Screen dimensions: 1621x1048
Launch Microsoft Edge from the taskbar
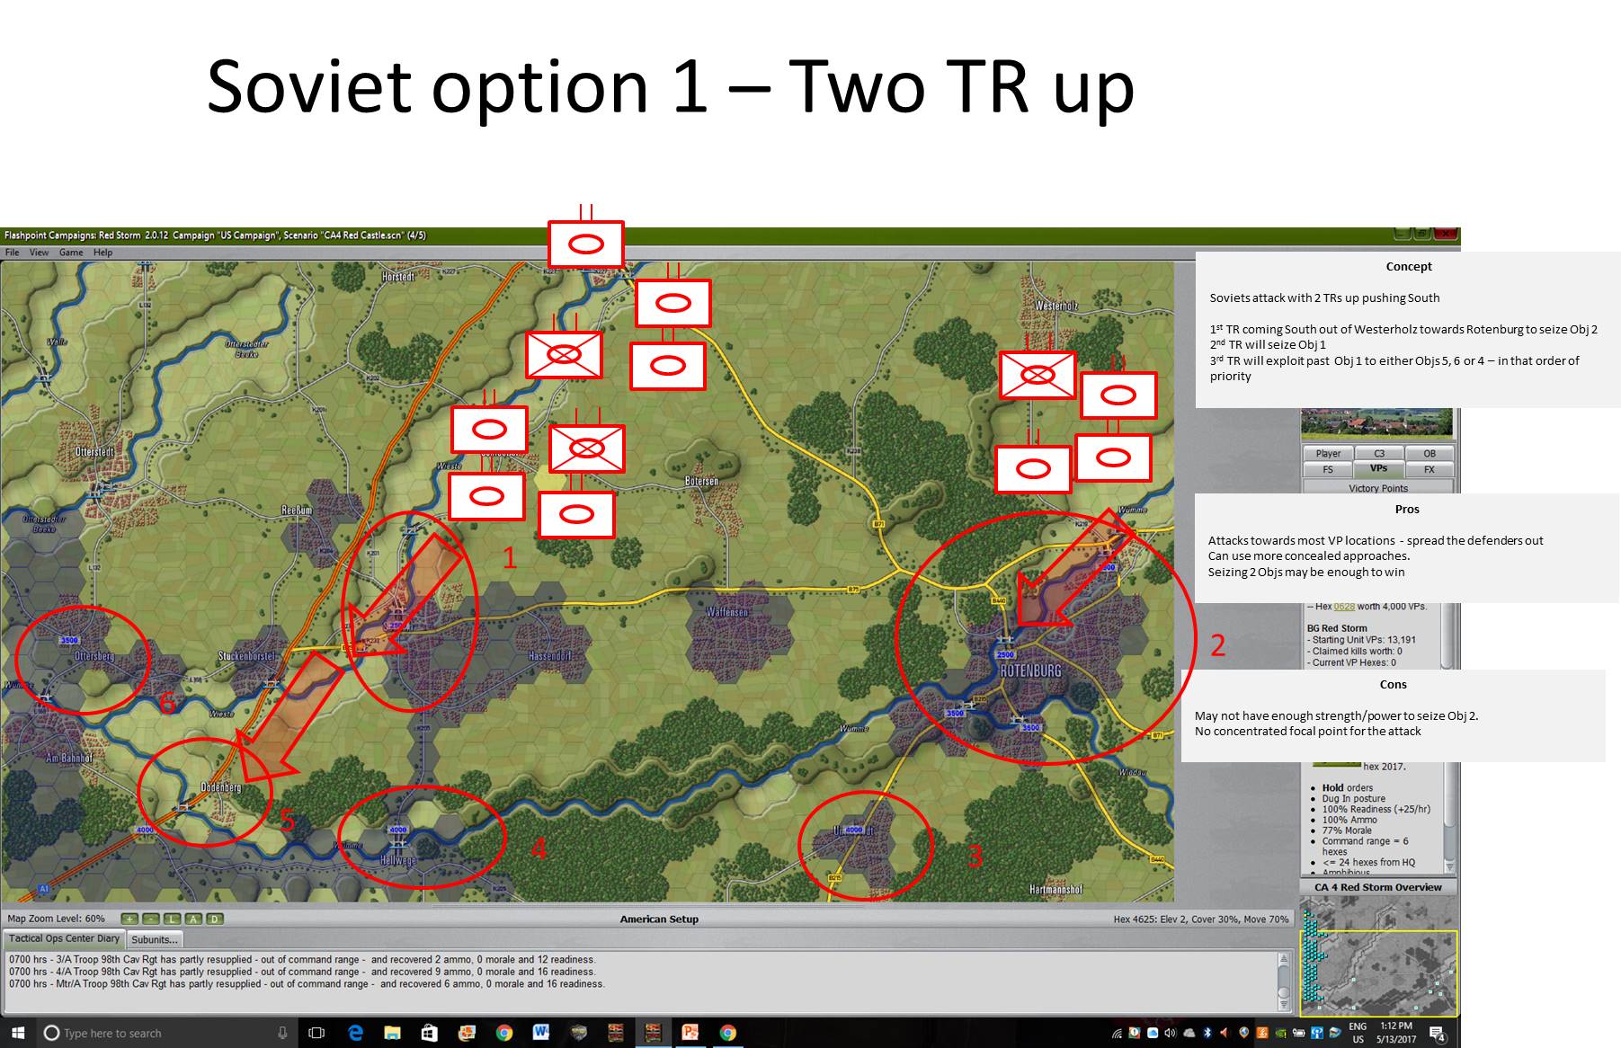pyautogui.click(x=355, y=1033)
